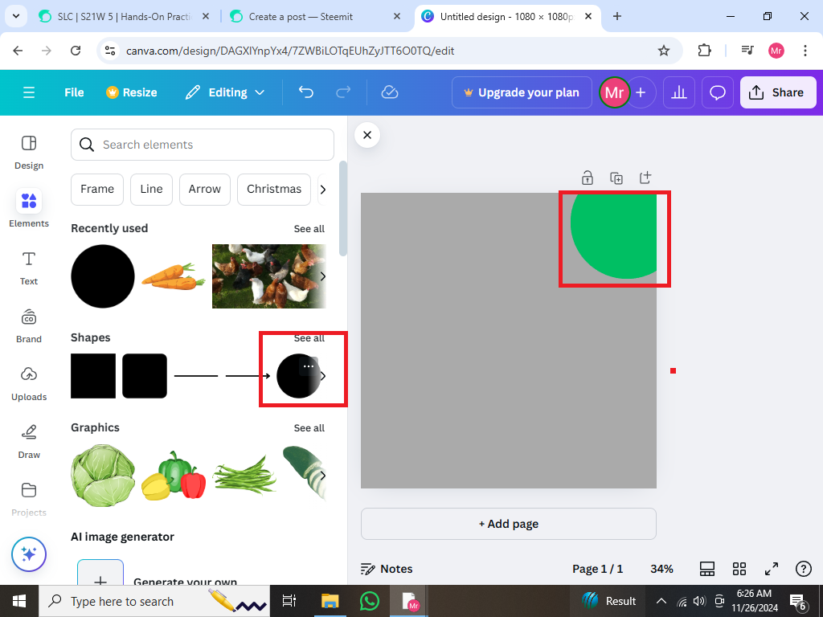The width and height of the screenshot is (823, 617).
Task: Enter fullscreen presentation mode
Action: (772, 569)
